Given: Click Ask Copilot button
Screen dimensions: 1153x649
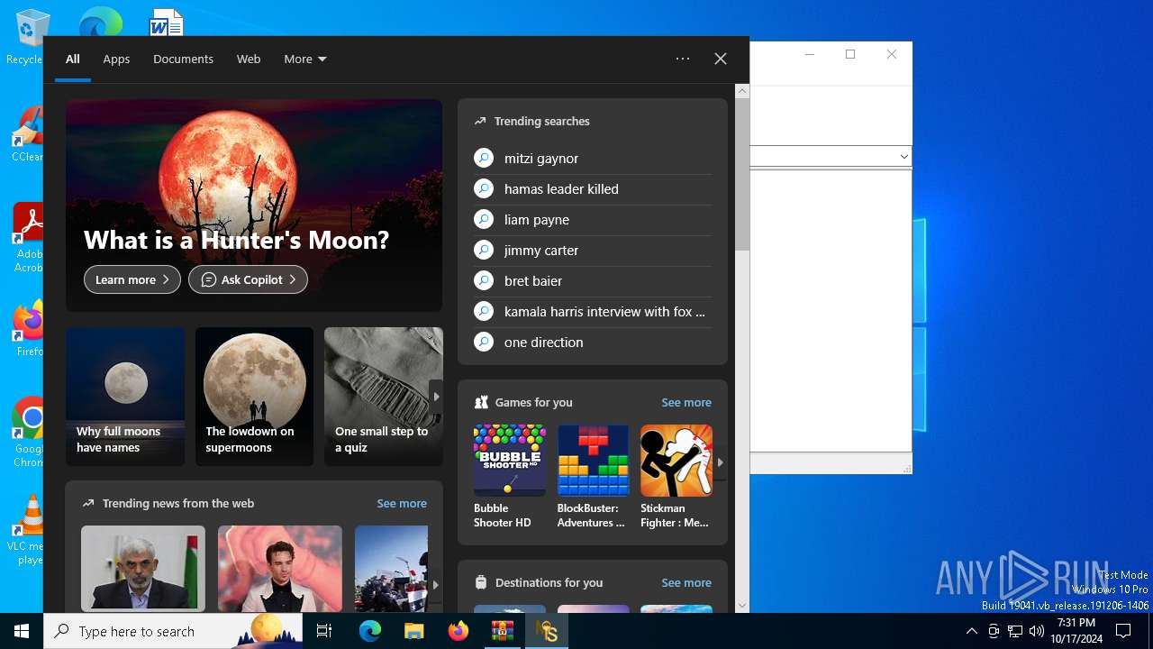Looking at the screenshot, I should click(248, 279).
